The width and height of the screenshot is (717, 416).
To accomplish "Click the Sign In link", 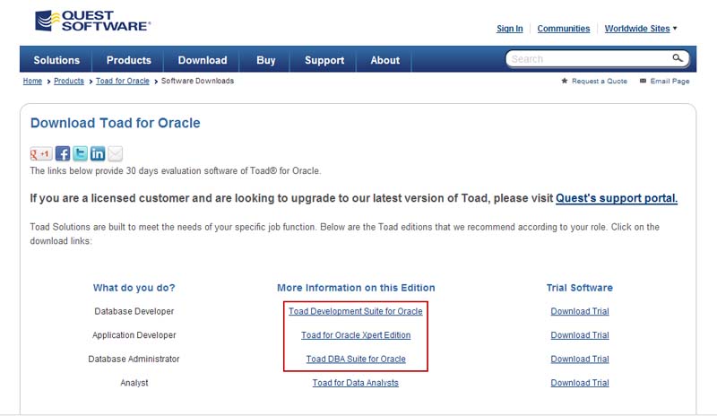I will click(509, 29).
